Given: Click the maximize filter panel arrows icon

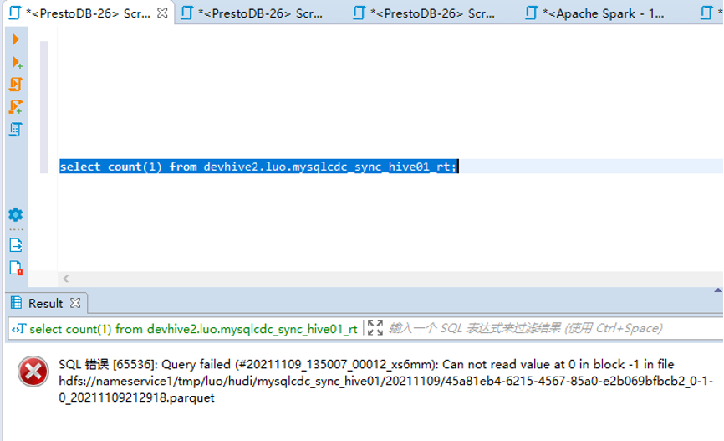Looking at the screenshot, I should tap(375, 328).
